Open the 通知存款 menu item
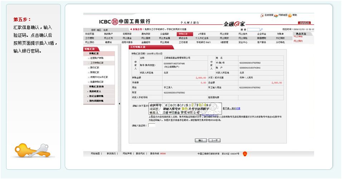This screenshot has width=342, height=179. pyautogui.click(x=146, y=34)
